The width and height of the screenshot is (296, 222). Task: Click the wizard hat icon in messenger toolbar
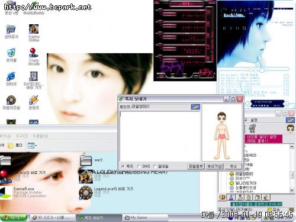click(231, 197)
